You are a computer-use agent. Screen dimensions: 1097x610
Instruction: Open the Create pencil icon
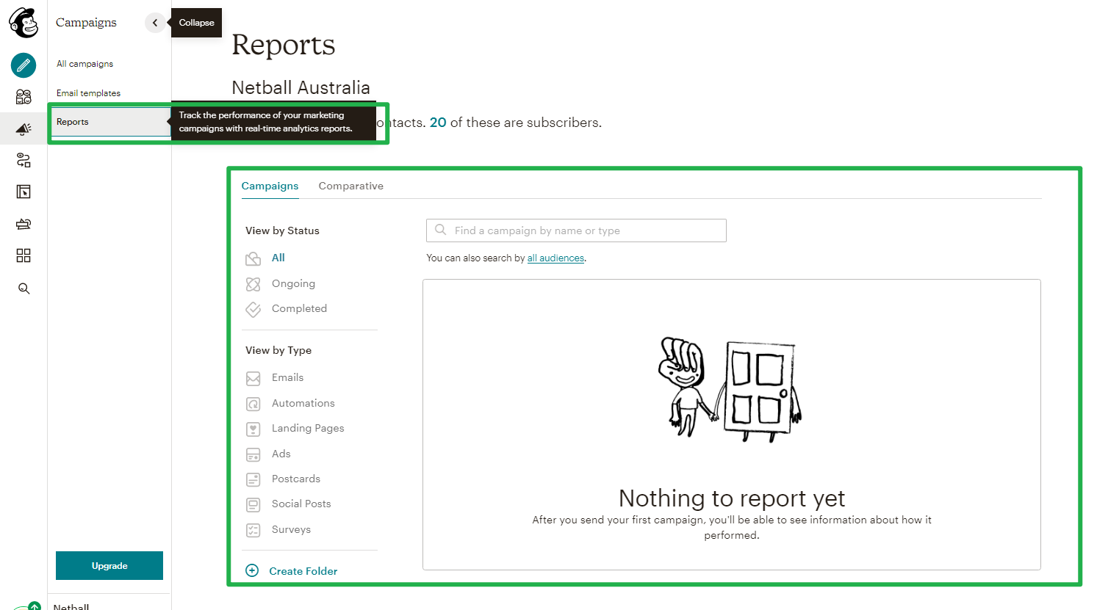coord(24,65)
